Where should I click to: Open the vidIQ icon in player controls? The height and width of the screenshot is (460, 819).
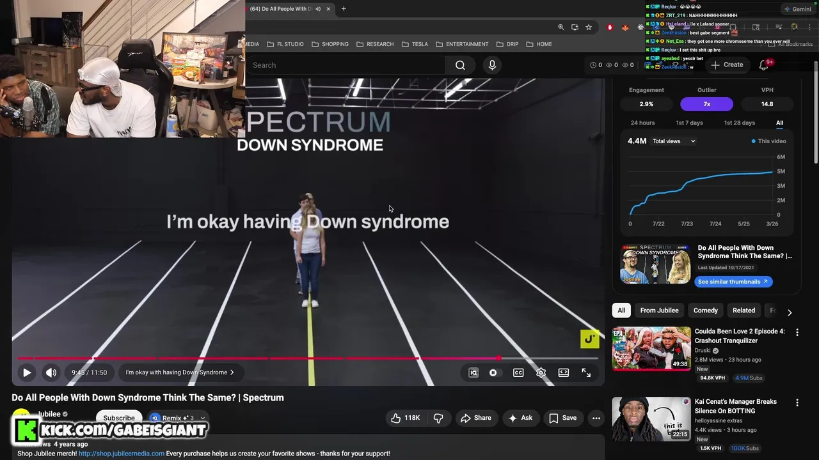(473, 372)
